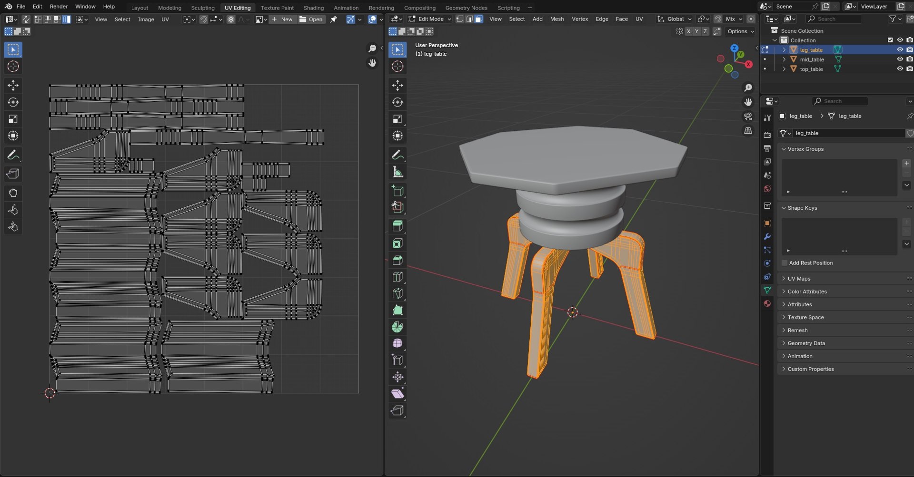The width and height of the screenshot is (914, 477).
Task: Click the zoom magnifier in the 3D viewport
Action: [748, 88]
